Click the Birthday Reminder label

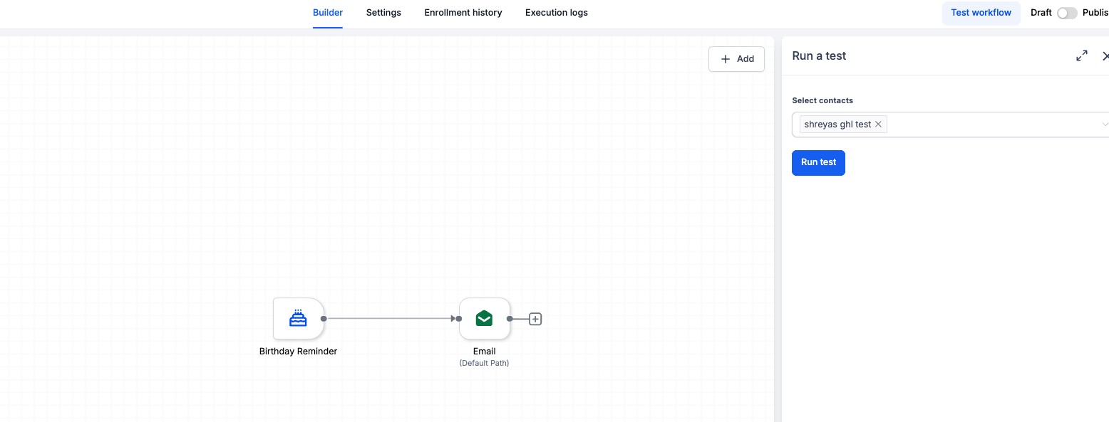[x=298, y=352]
